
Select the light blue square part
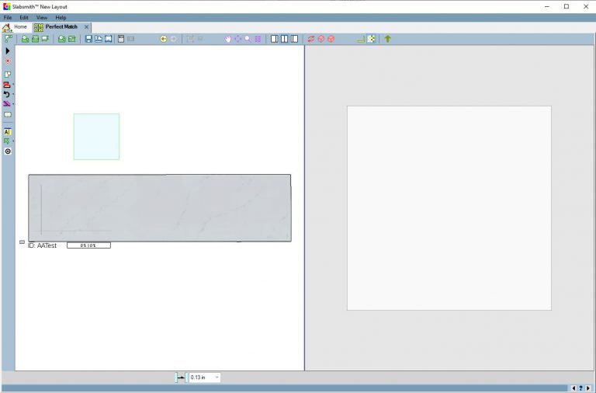point(96,137)
